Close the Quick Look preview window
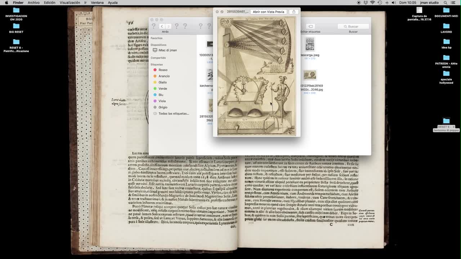Image resolution: width=461 pixels, height=259 pixels. click(x=217, y=12)
